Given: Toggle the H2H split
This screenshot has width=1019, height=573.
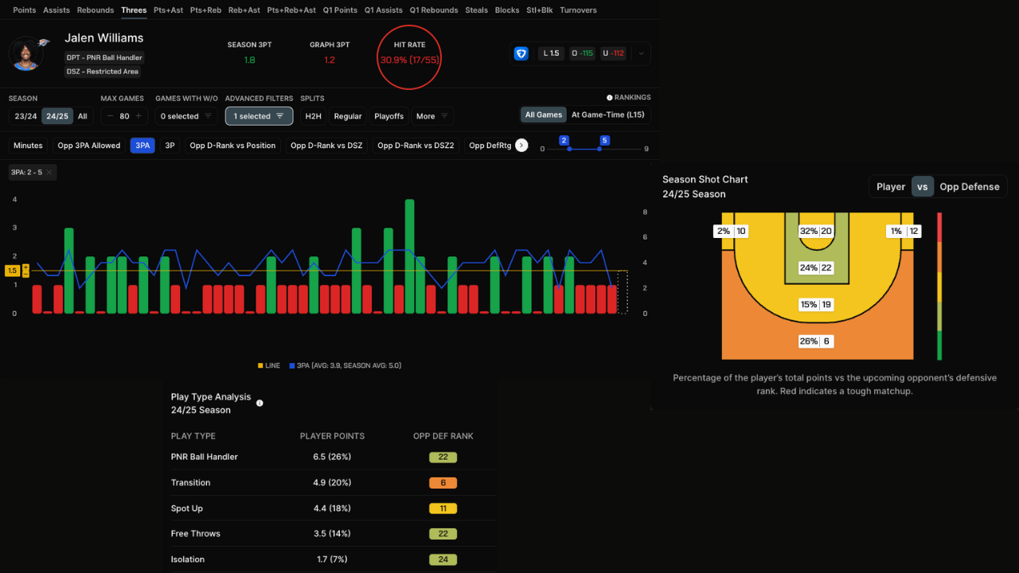Looking at the screenshot, I should pyautogui.click(x=313, y=116).
